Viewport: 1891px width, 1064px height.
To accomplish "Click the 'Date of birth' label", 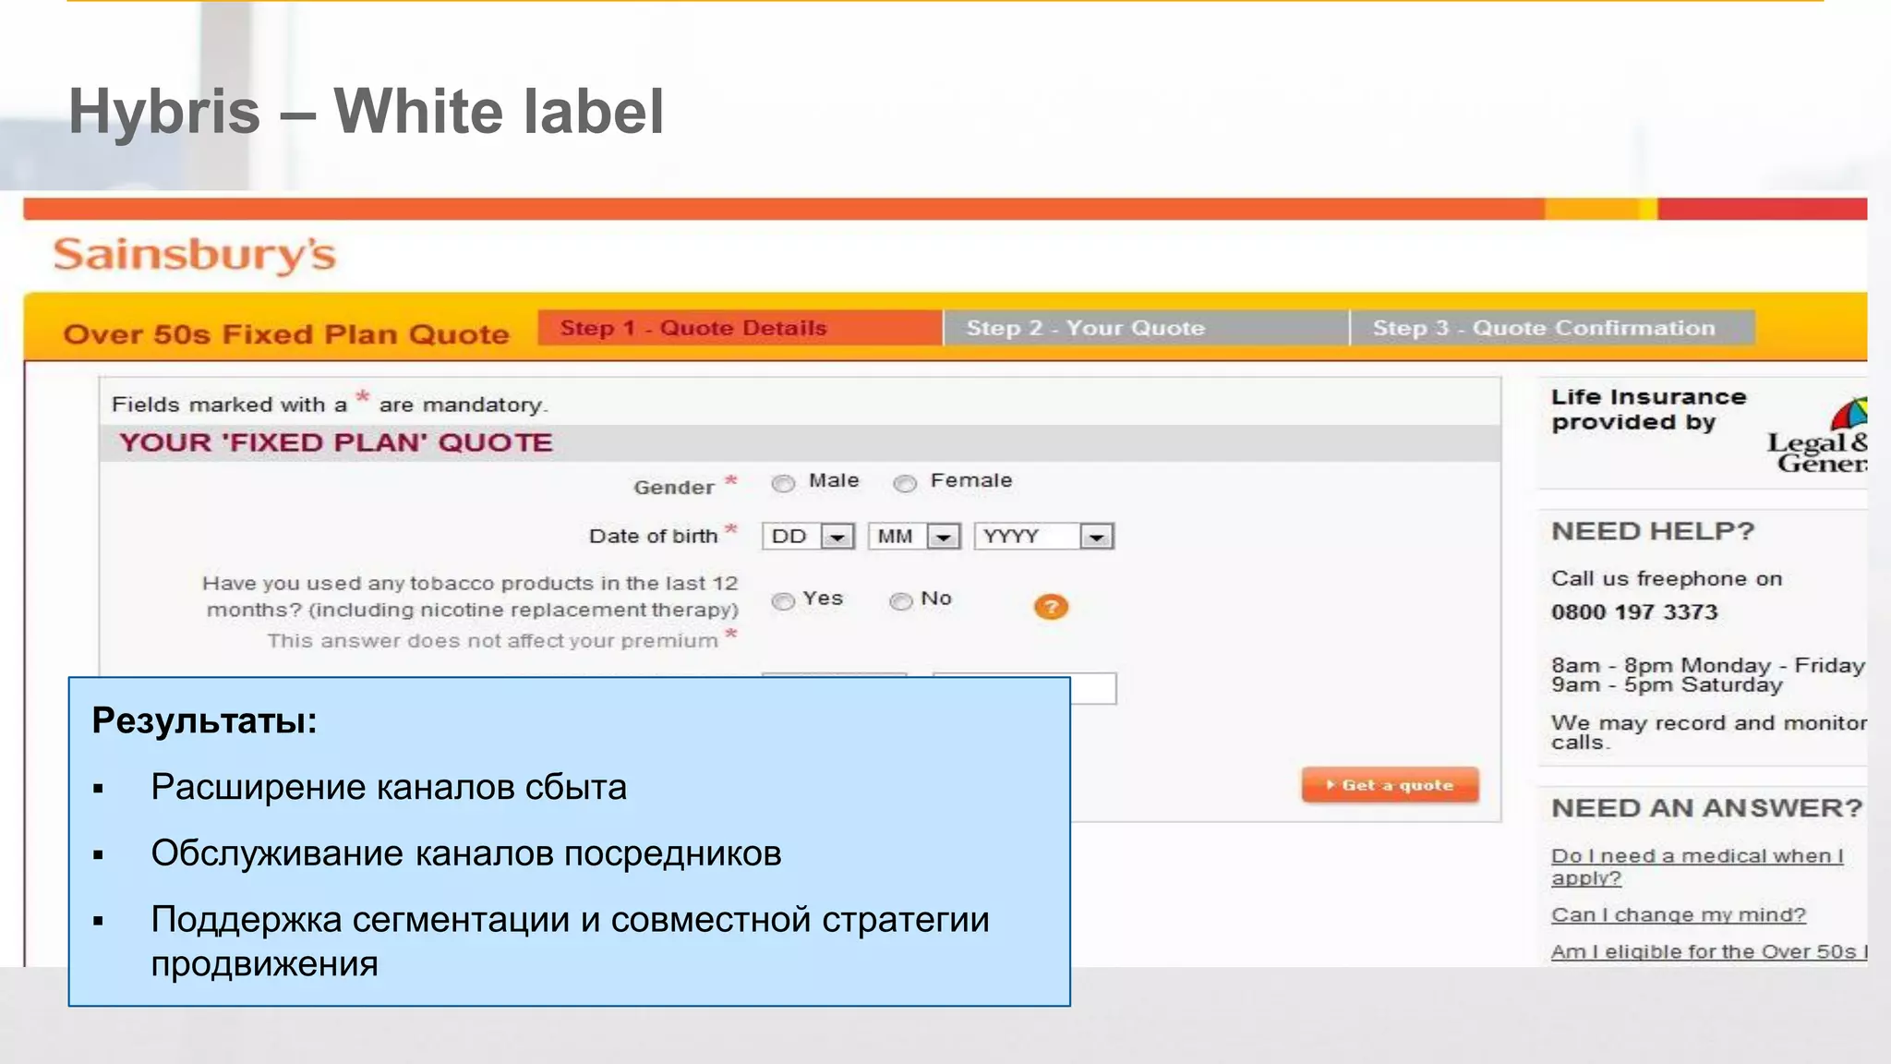I will click(653, 537).
